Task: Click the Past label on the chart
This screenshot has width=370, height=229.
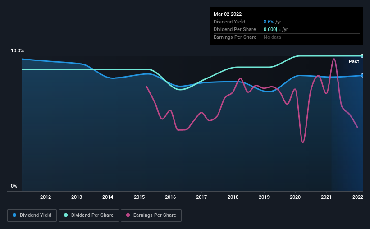Action: click(x=354, y=62)
